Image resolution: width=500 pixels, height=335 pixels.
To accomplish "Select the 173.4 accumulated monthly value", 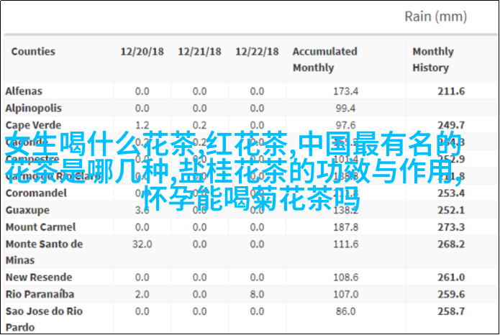I will point(345,91).
